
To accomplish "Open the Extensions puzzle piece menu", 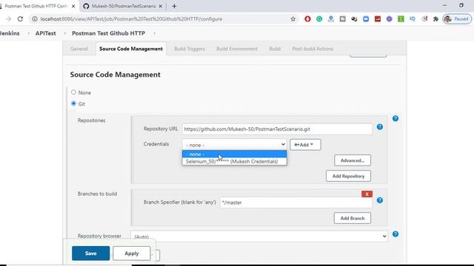I will 435,19.
